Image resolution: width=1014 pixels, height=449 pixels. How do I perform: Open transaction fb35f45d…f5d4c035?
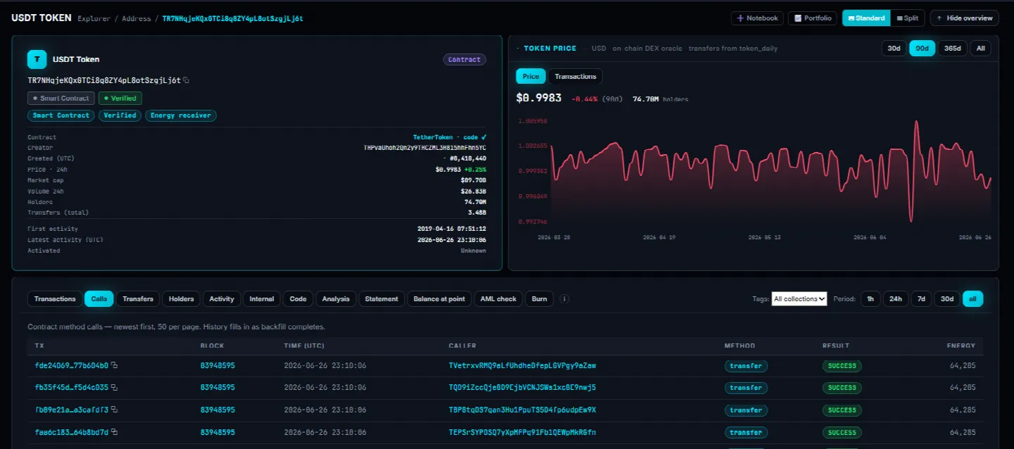[x=72, y=388]
